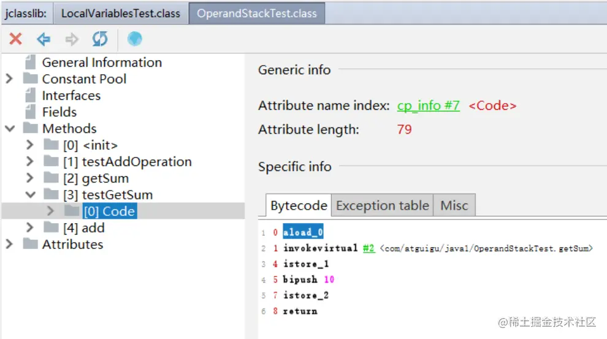Click the OperandStackTest.getSum method reference
Screen dimensions: 607x339
pyautogui.click(x=486, y=248)
